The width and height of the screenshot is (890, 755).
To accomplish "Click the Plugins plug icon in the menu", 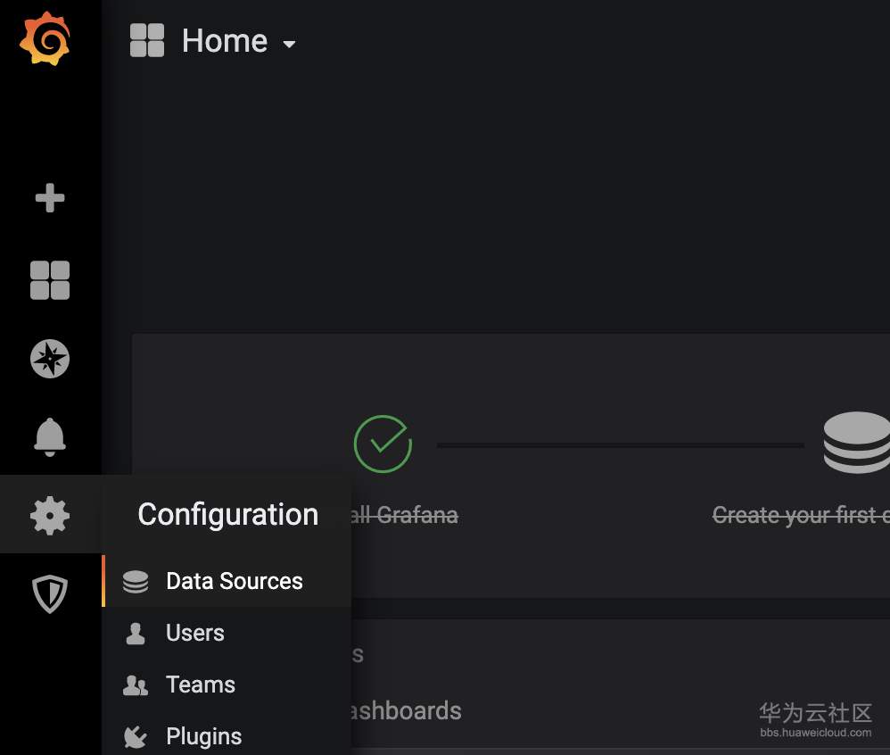I will [x=136, y=737].
